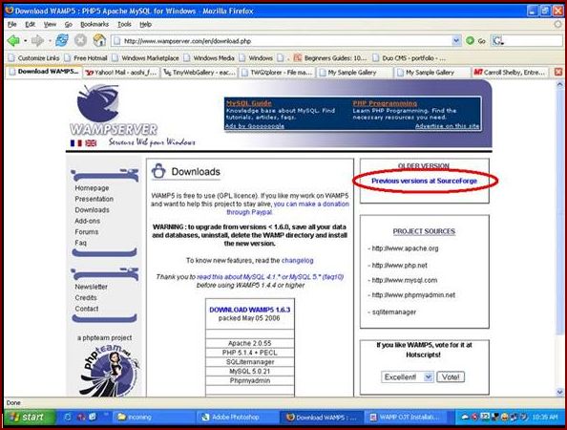This screenshot has width=567, height=430.
Task: Click the DOWNLOAD WAMP5 1.6.3 link
Action: pos(250,310)
